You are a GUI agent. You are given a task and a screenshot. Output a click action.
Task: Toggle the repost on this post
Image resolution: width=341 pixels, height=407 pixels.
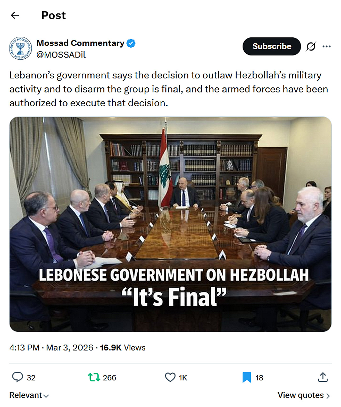click(x=94, y=377)
